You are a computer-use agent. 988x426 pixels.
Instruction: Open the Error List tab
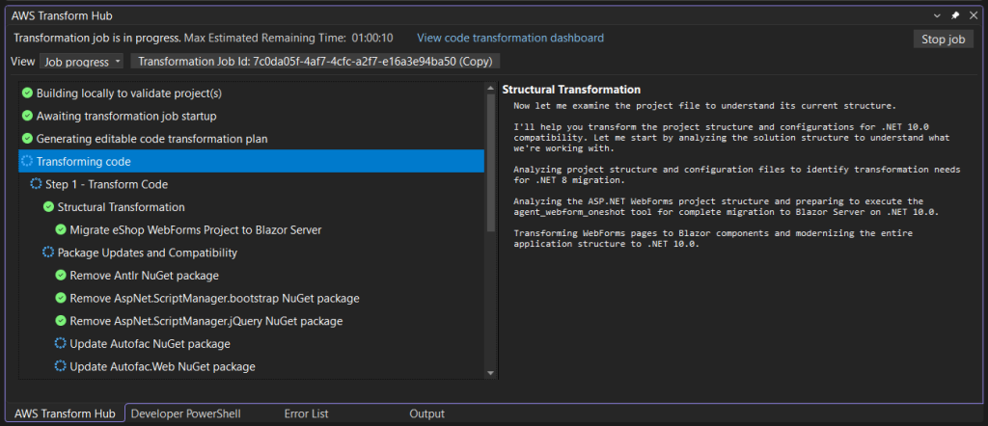point(306,413)
